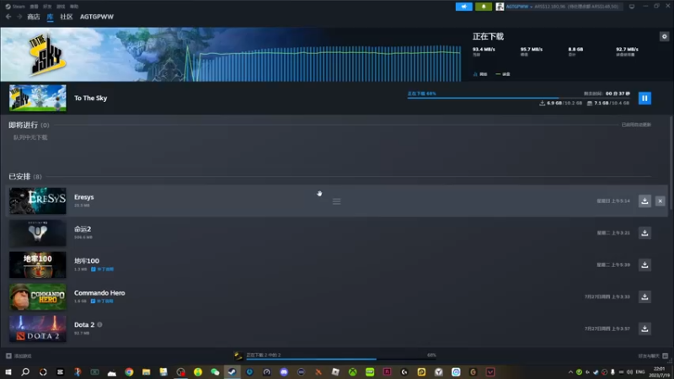Click the Commando Hero title
The height and width of the screenshot is (379, 674).
[x=99, y=292]
